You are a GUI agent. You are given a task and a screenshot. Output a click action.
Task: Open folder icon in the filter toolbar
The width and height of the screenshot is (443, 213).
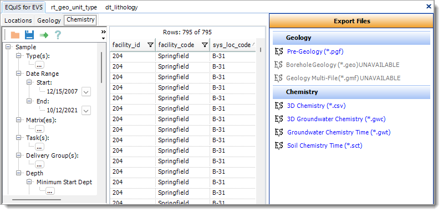tap(16, 35)
